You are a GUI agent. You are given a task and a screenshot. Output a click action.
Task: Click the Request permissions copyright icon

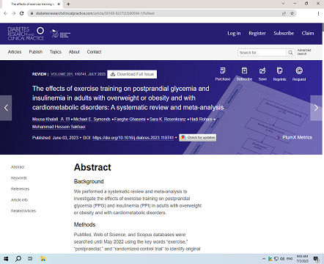tap(299, 70)
